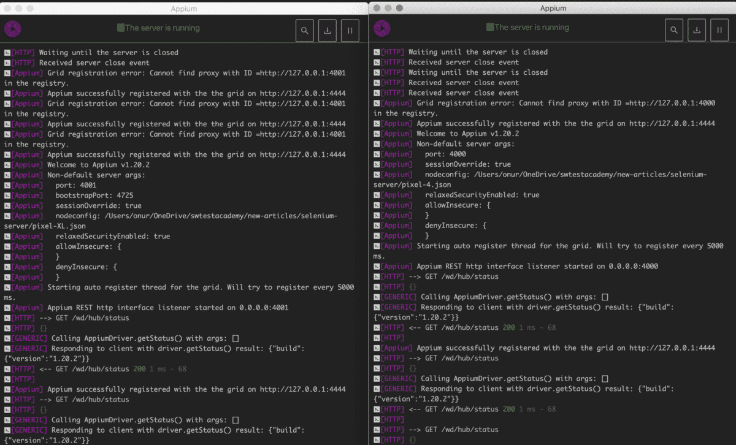Click the Appium title bar of the right window
Screen dimensions: 736x445
pos(553,8)
